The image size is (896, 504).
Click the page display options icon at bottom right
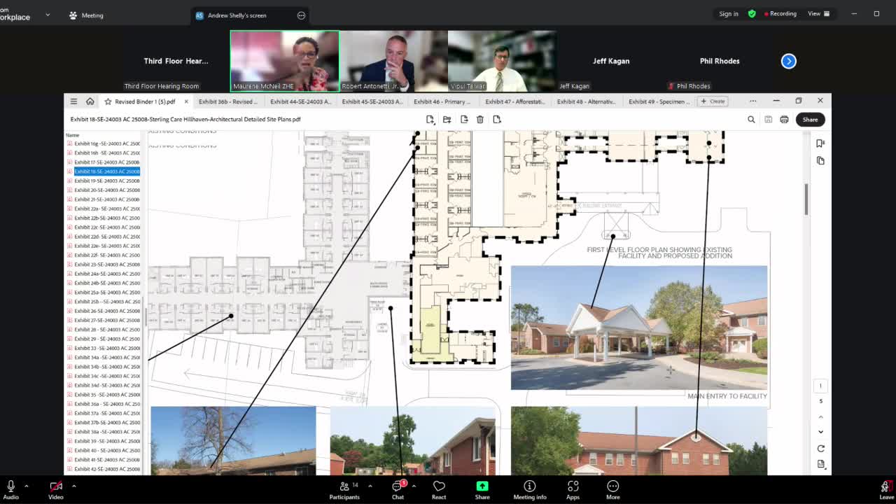pyautogui.click(x=821, y=464)
